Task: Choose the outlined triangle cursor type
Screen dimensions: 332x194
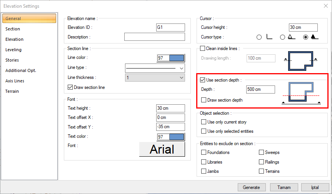Action: pyautogui.click(x=283, y=37)
